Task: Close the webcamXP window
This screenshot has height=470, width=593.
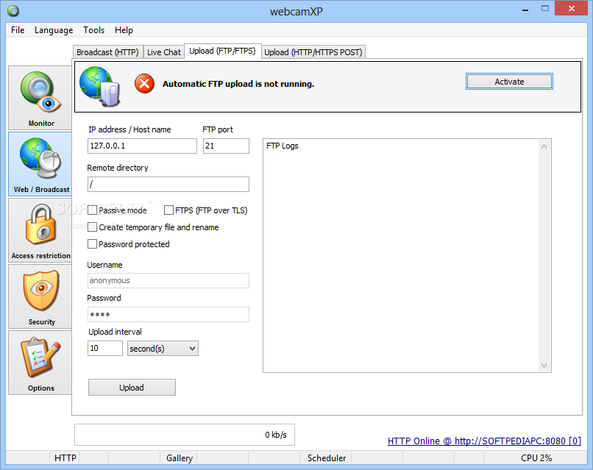Action: click(571, 8)
